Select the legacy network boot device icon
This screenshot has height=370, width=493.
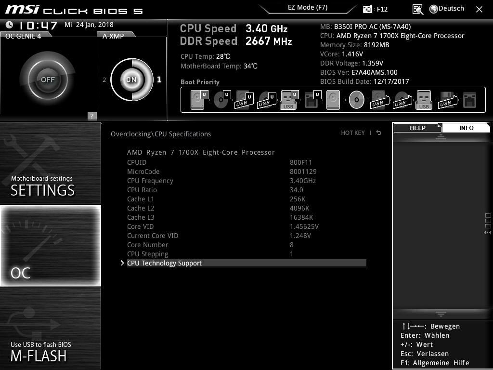click(469, 100)
